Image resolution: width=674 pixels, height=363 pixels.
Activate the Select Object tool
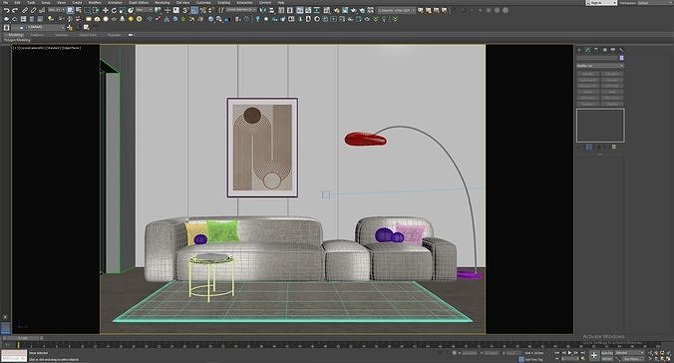coord(70,10)
